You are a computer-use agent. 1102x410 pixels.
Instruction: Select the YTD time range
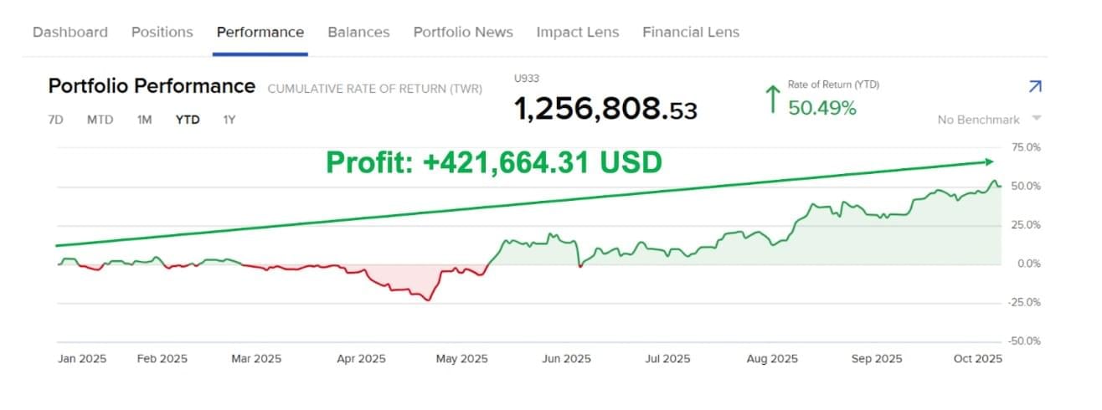[188, 120]
